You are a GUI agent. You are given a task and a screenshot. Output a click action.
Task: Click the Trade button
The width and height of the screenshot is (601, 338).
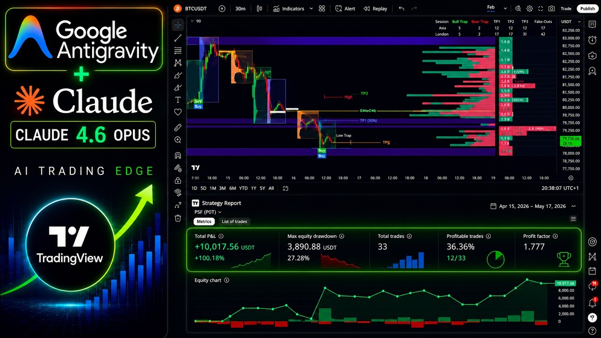click(566, 8)
